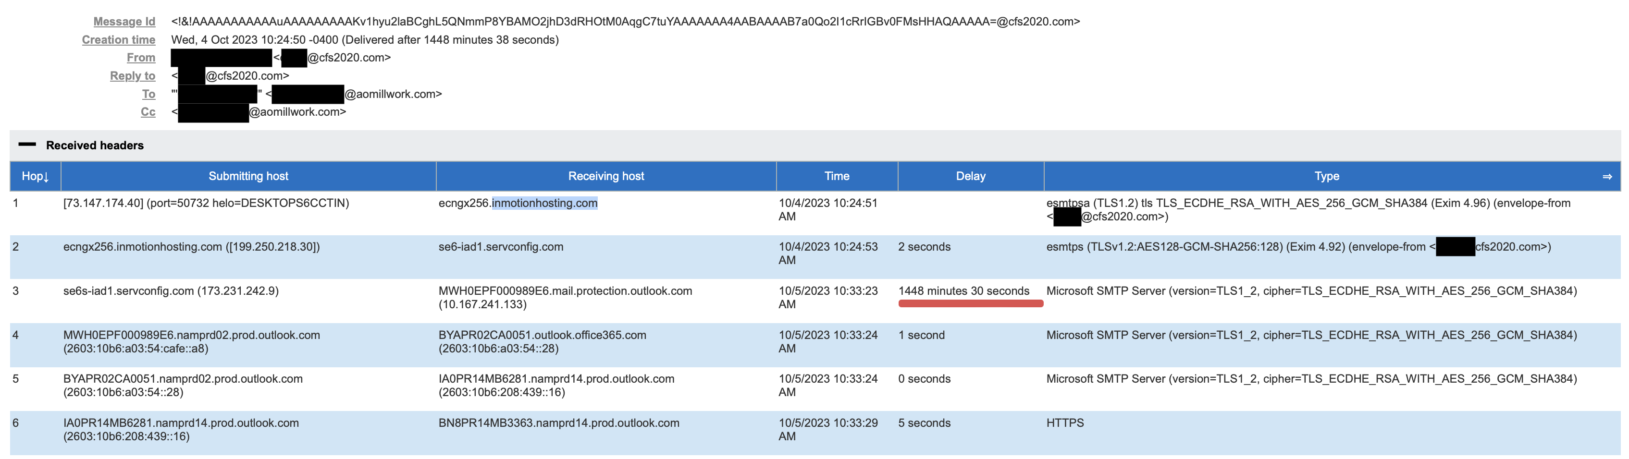Viewport: 1629px width, 459px height.
Task: Click the Cc header label
Action: [x=148, y=112]
